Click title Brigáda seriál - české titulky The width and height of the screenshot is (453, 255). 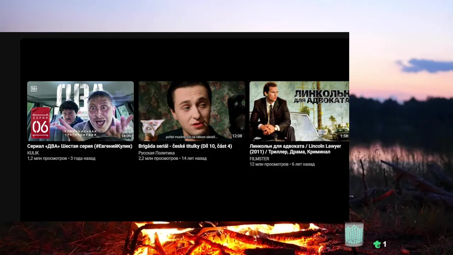pos(185,146)
